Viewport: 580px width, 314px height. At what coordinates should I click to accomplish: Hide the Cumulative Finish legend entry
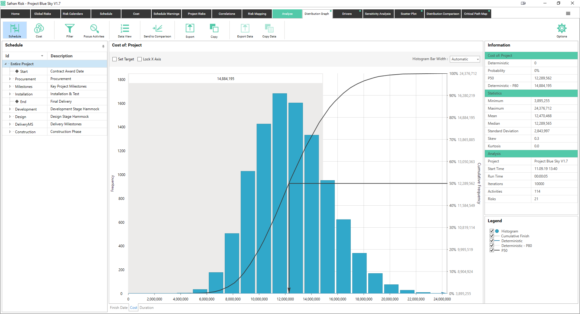pos(492,236)
